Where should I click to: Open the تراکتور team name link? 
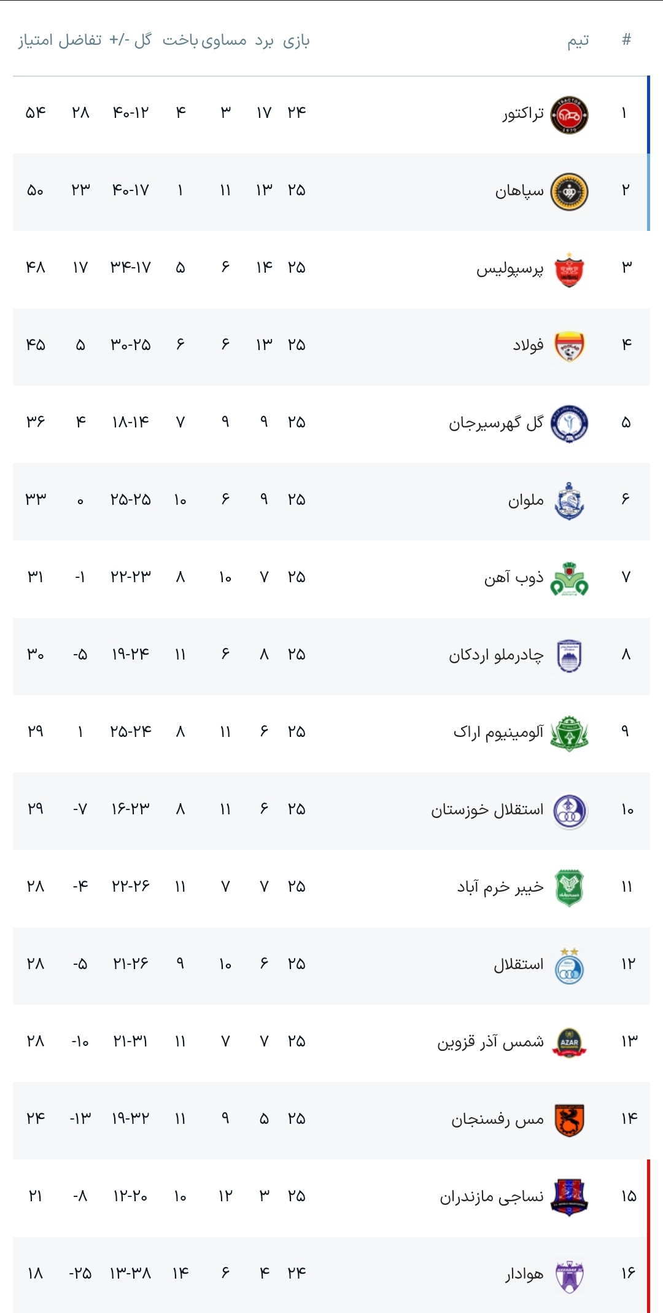click(x=523, y=114)
